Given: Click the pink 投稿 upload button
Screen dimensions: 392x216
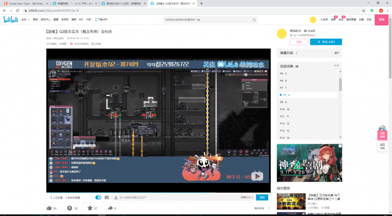Looking at the screenshot, I should point(381,20).
